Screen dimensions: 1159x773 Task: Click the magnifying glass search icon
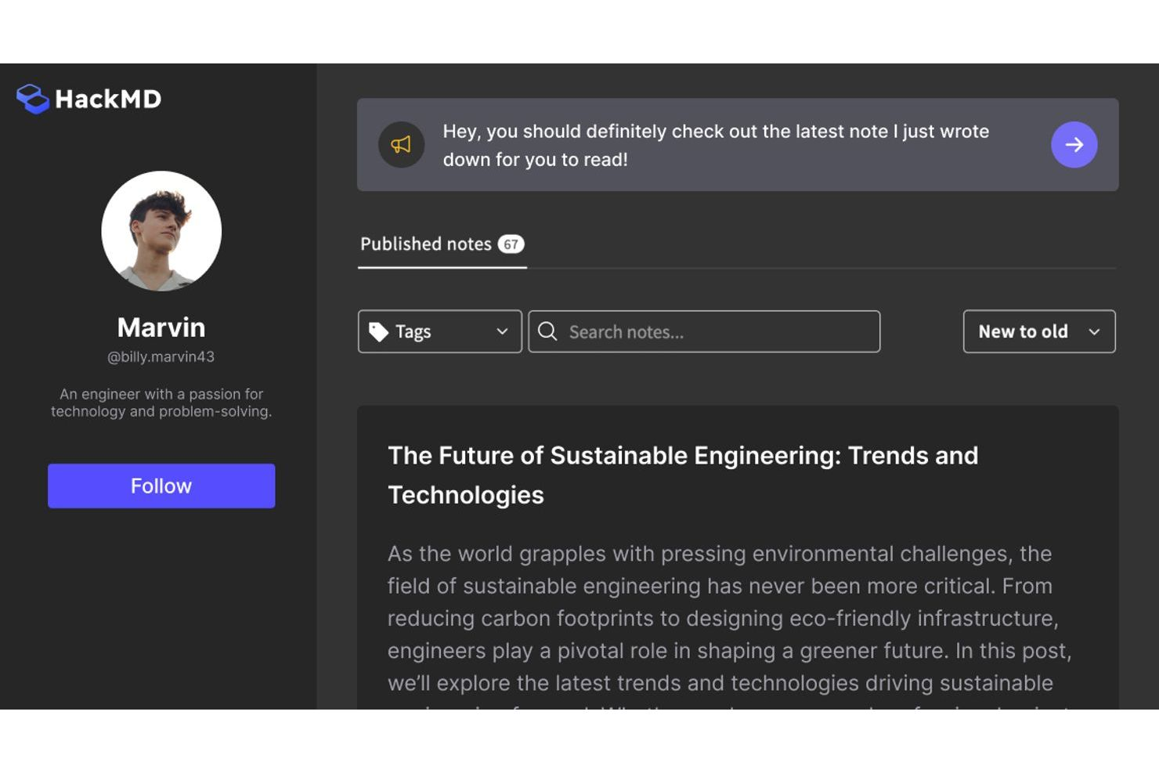click(x=549, y=331)
